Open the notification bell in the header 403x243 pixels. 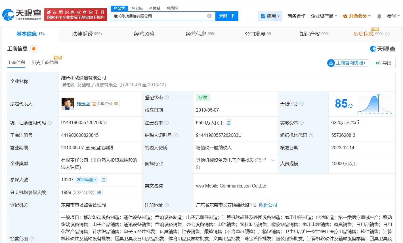coord(379,16)
